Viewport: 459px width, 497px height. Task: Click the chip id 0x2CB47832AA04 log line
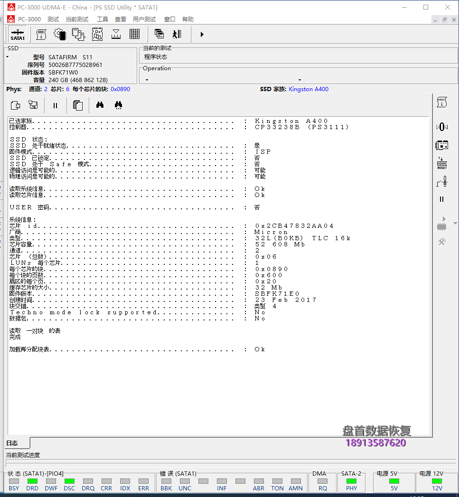[x=171, y=226]
